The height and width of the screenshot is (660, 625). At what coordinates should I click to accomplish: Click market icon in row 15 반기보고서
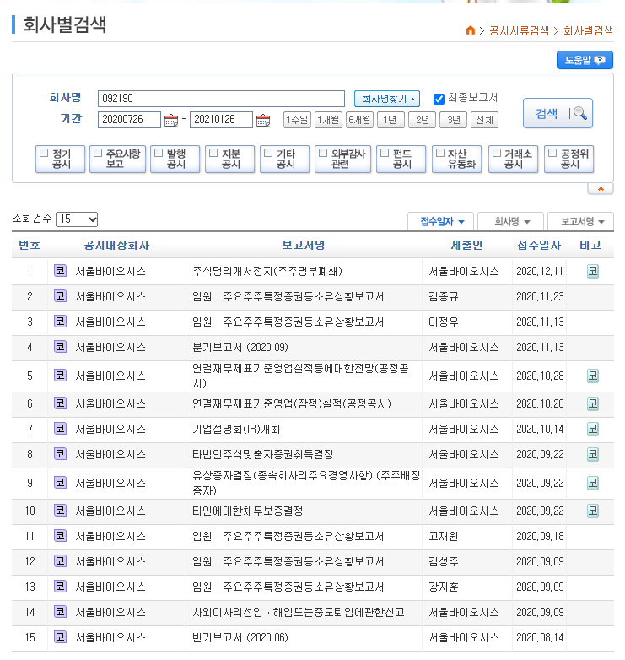click(60, 637)
